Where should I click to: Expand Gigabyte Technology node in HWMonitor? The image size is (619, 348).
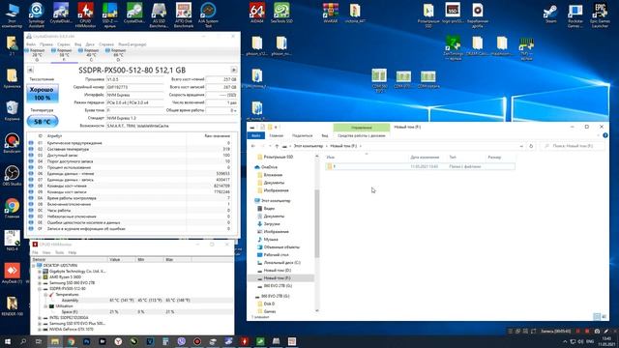coord(40,272)
